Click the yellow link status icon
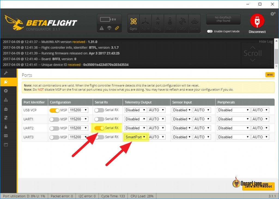Viewport: 279px width, 199px height. pos(117,28)
